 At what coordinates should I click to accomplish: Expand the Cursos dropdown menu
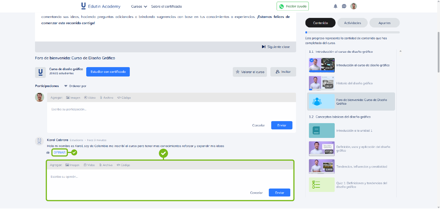(139, 7)
